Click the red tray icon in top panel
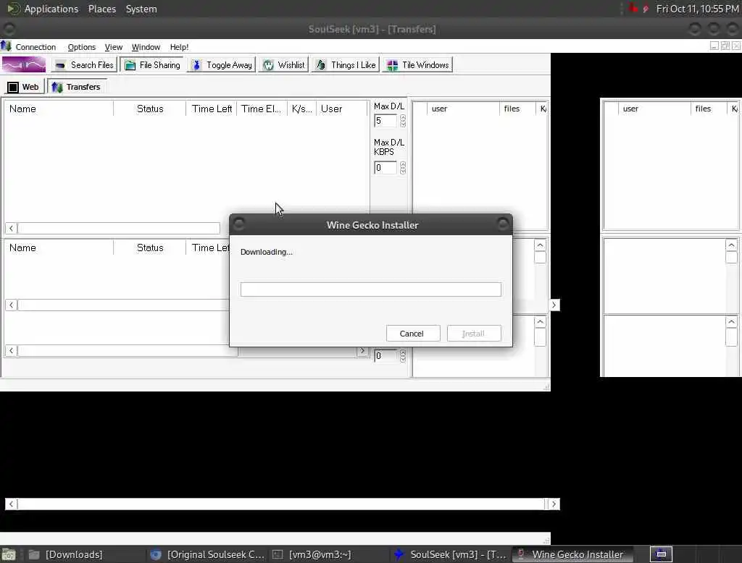742x563 pixels. click(633, 9)
